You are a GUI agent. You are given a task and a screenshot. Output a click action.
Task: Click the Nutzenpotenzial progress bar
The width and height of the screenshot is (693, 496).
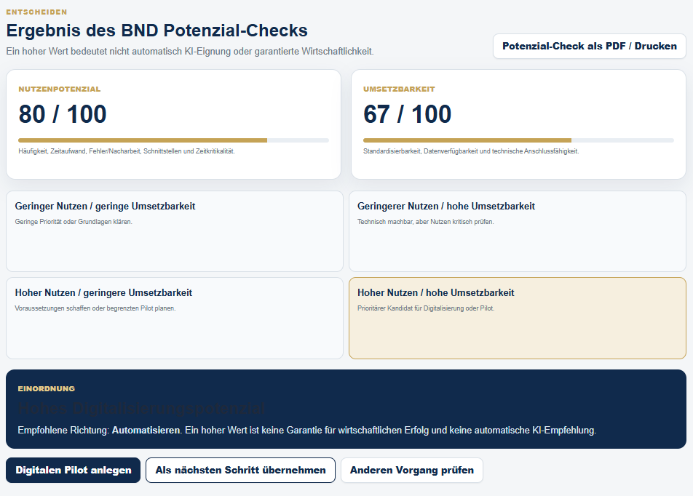174,140
